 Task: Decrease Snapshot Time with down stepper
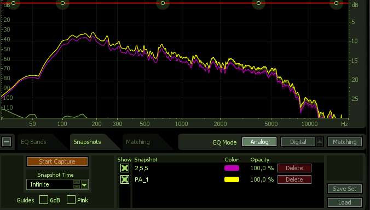(x=77, y=187)
